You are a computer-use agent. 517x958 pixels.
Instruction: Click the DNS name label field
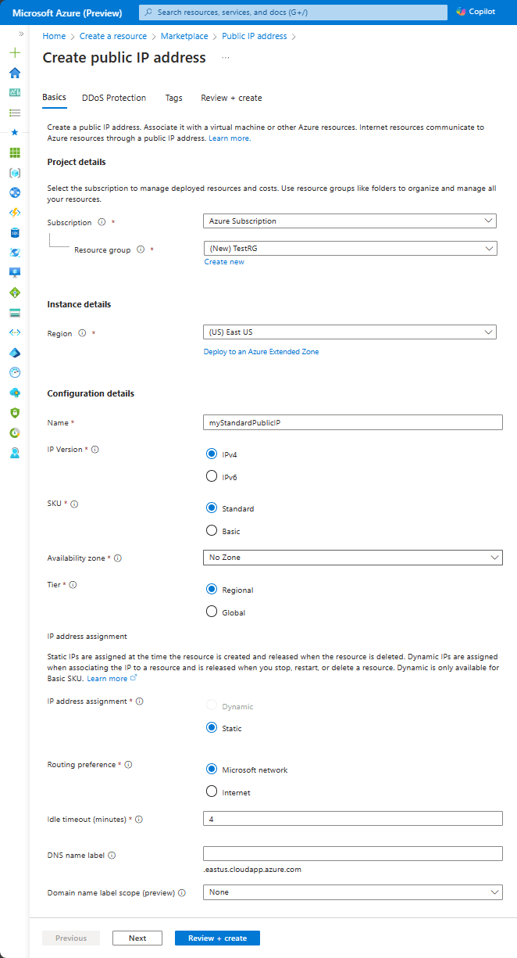point(353,853)
